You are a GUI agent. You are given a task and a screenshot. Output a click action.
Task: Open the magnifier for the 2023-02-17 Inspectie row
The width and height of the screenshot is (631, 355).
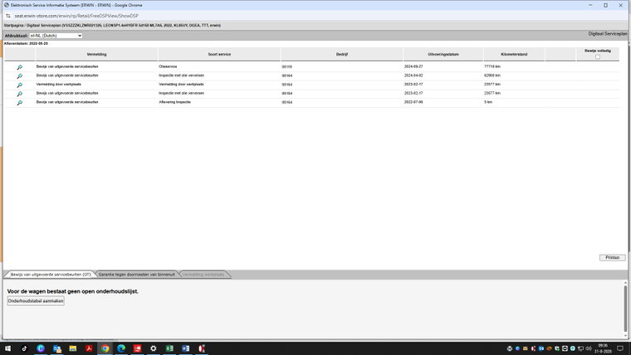point(19,94)
